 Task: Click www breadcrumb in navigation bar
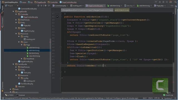pos(23,2)
